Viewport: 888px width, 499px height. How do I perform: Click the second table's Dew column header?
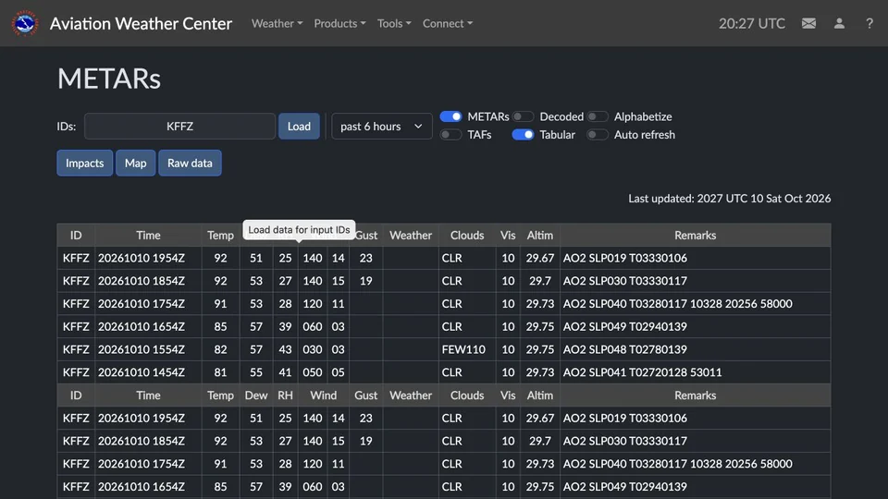pyautogui.click(x=256, y=396)
